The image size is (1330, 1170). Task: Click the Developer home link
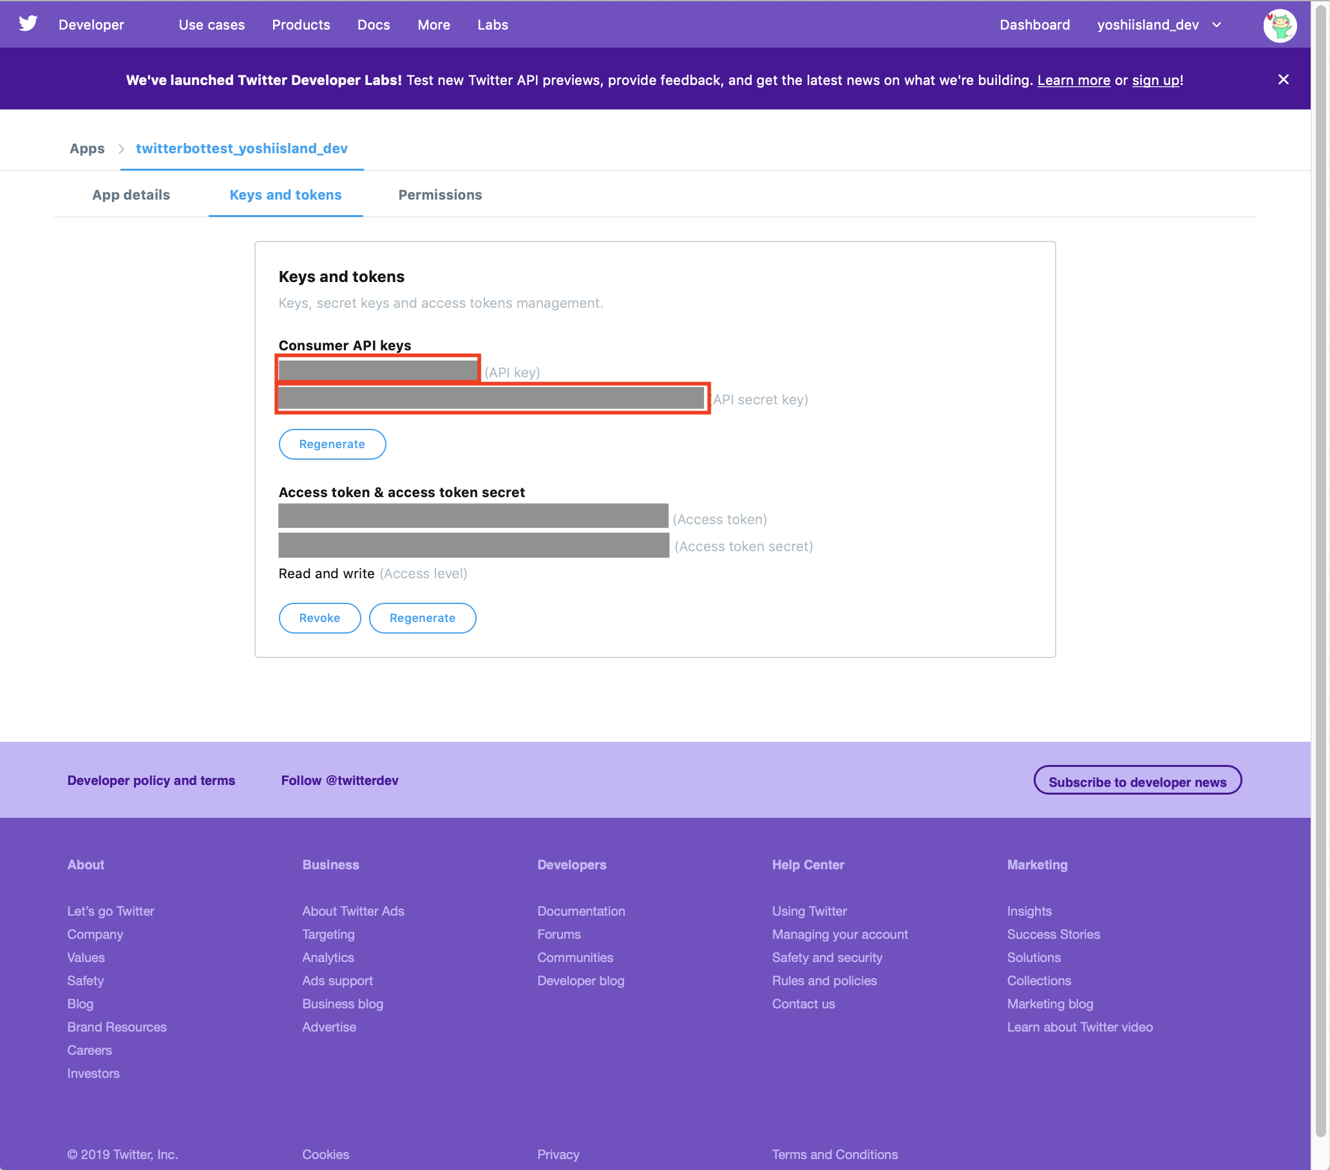click(x=91, y=24)
